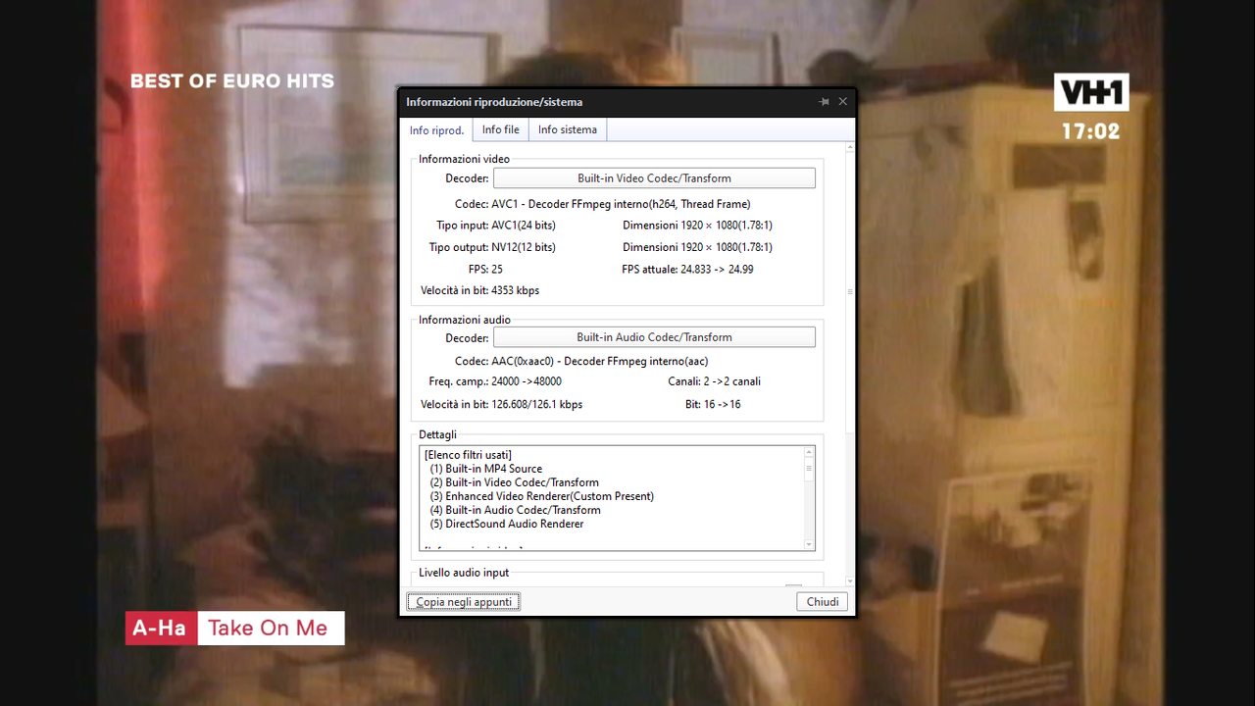Click the scroll-up arrow inside the Dettagli box

(x=808, y=452)
